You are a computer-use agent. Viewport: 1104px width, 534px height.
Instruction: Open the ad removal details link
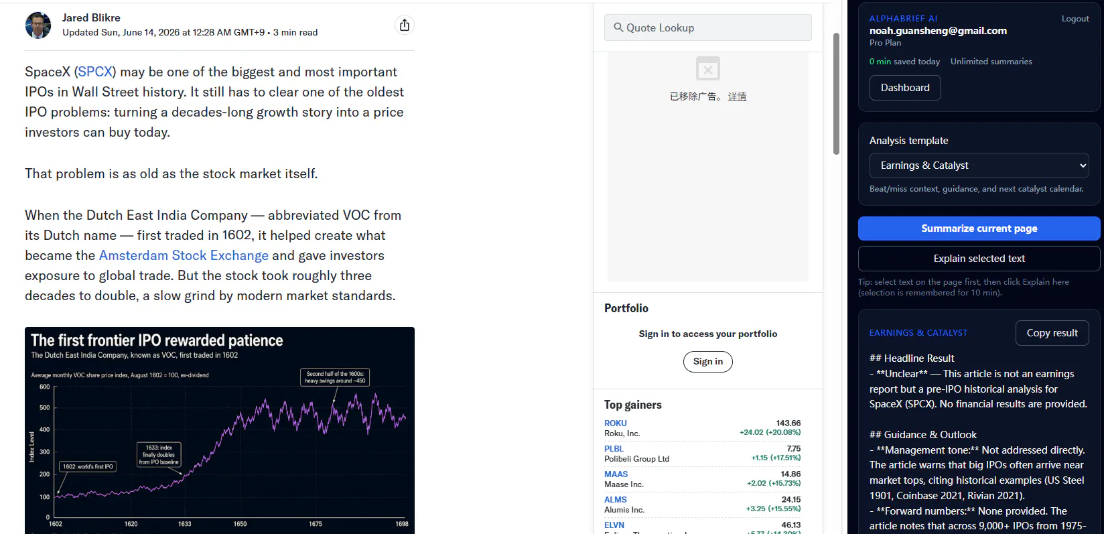click(x=737, y=96)
